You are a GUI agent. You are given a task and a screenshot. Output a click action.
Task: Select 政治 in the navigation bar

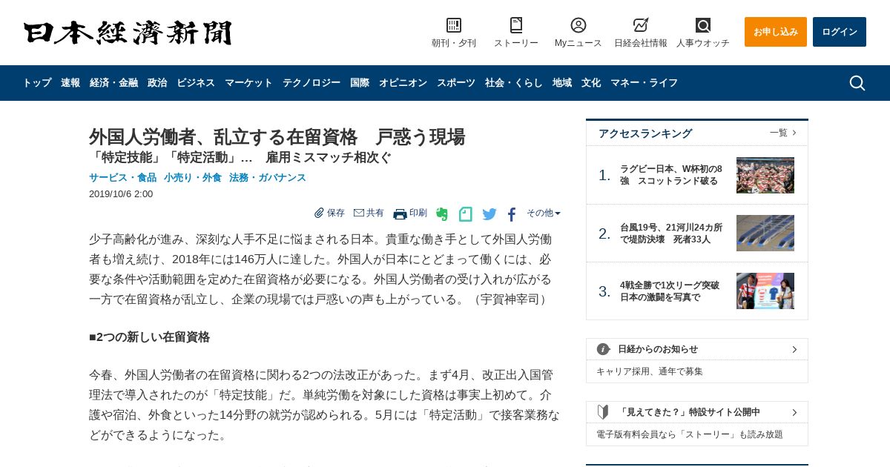coord(157,83)
